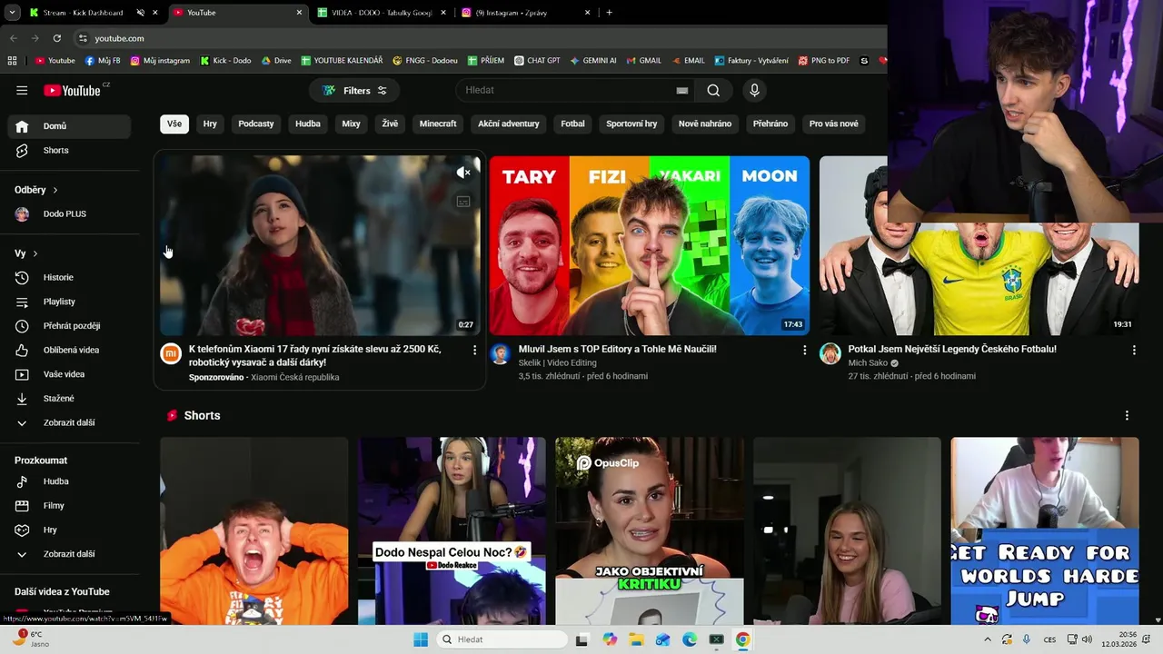Unmute the Xiaomi ad preview
The width and height of the screenshot is (1163, 654).
463,173
